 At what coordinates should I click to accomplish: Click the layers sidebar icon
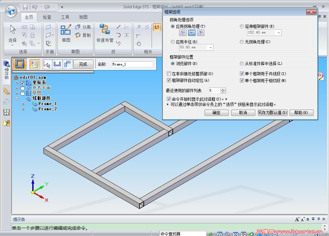coord(7,102)
